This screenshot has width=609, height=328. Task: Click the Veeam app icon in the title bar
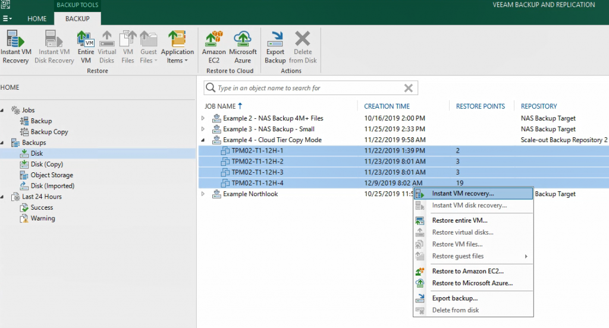5,5
